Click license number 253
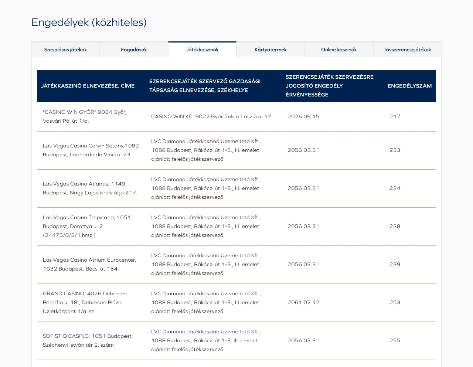Image resolution: width=473 pixels, height=367 pixels. 395,303
